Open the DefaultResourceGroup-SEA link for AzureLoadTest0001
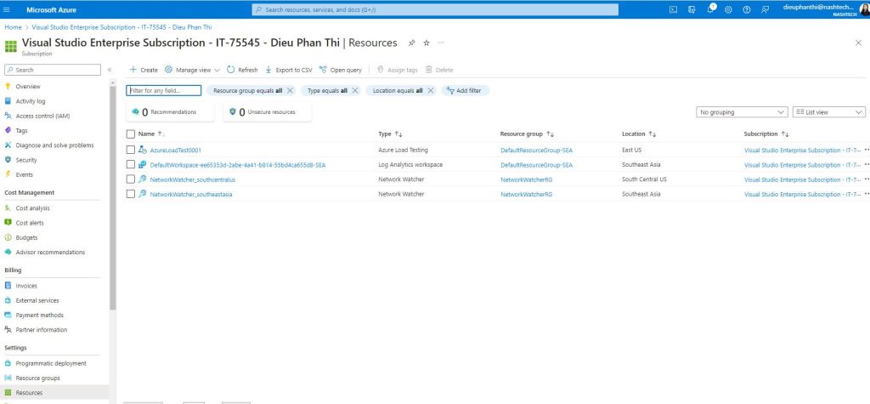Screen dimensions: 870x404 click(536, 150)
